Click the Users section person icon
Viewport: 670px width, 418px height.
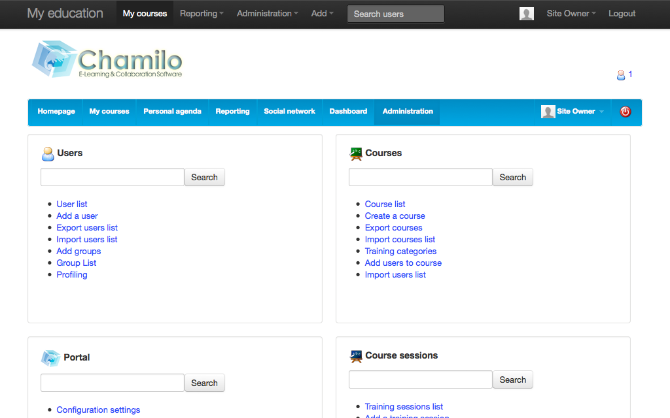48,153
